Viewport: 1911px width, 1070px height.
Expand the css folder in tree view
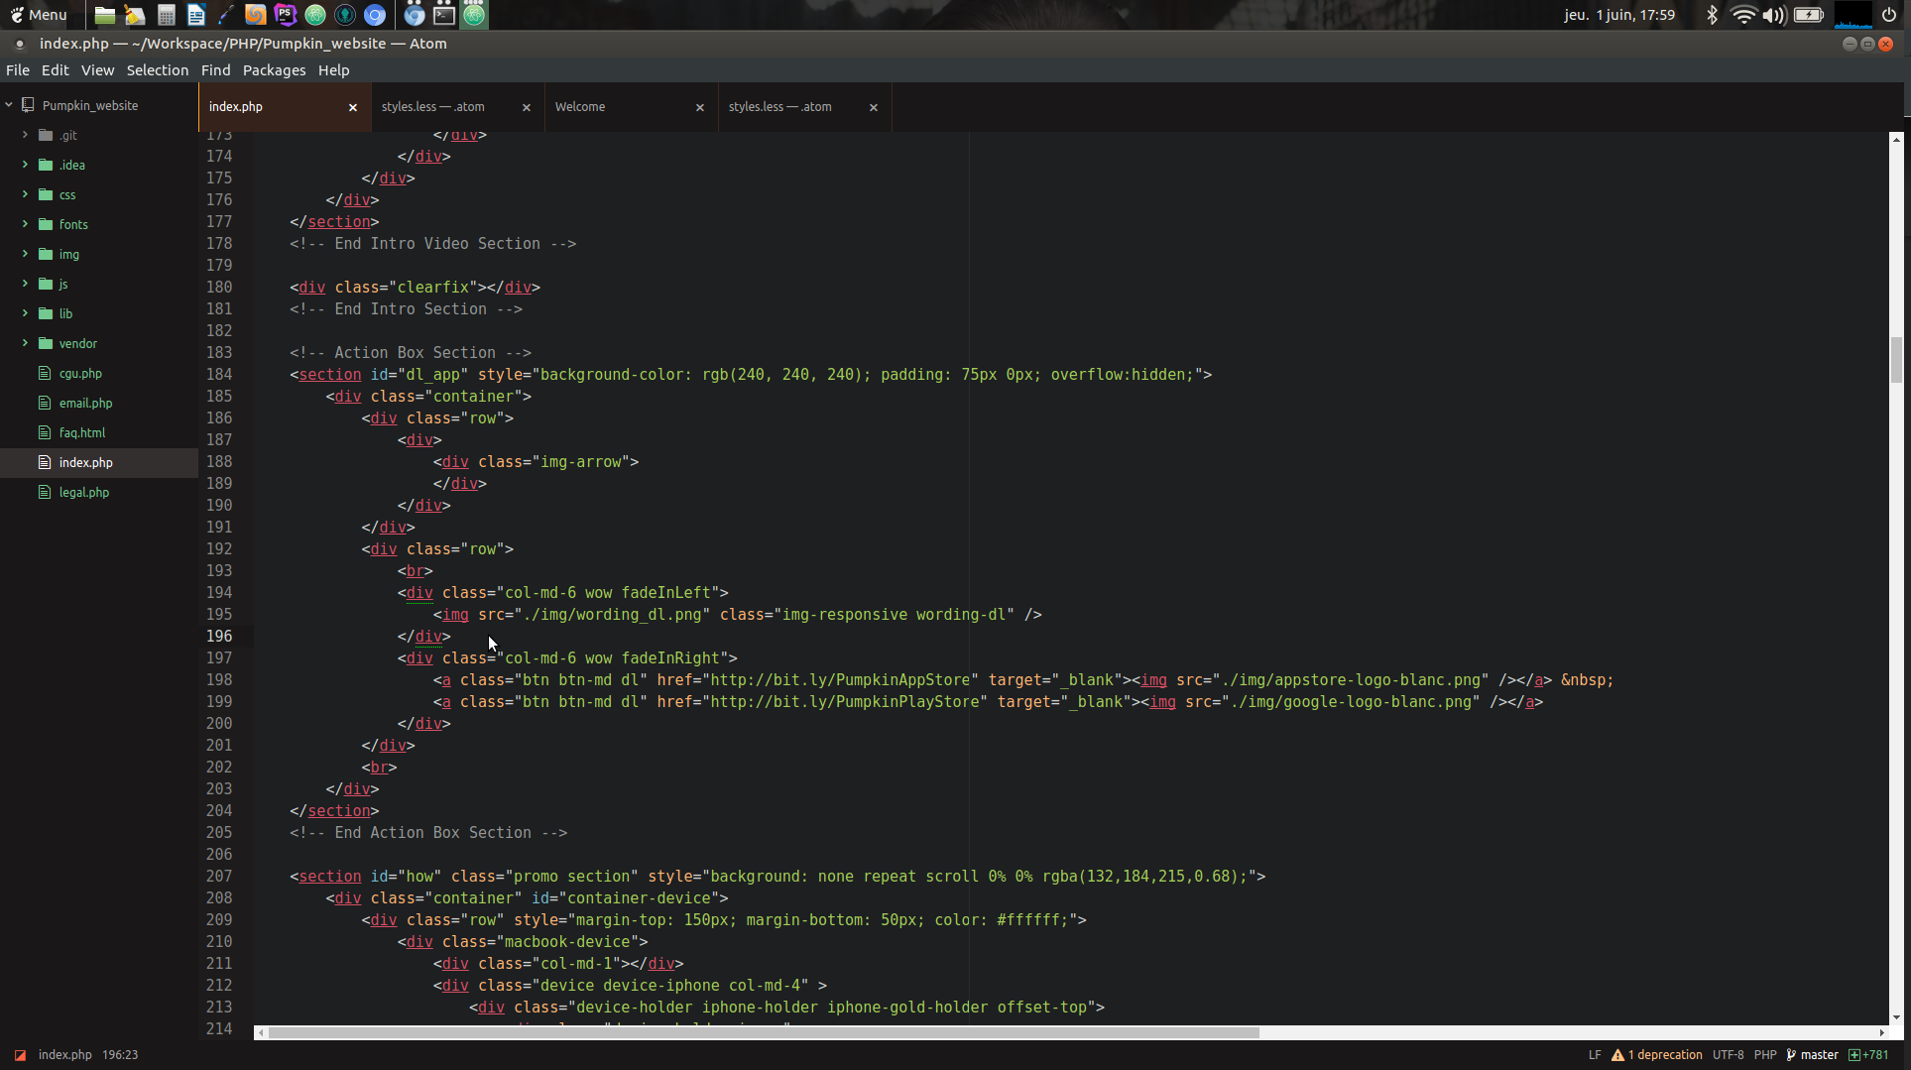coord(25,194)
